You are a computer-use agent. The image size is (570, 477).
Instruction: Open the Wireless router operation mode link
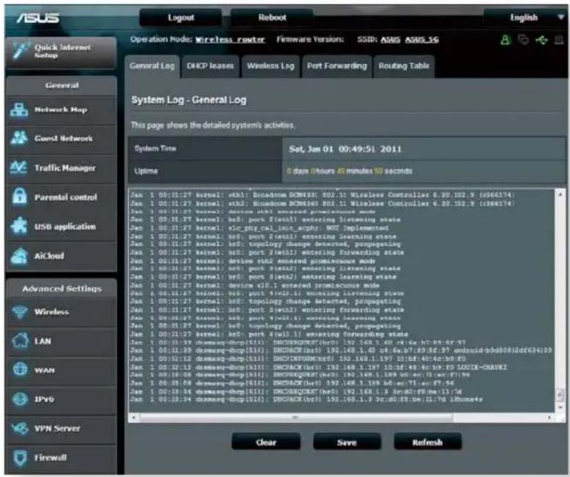(x=230, y=40)
